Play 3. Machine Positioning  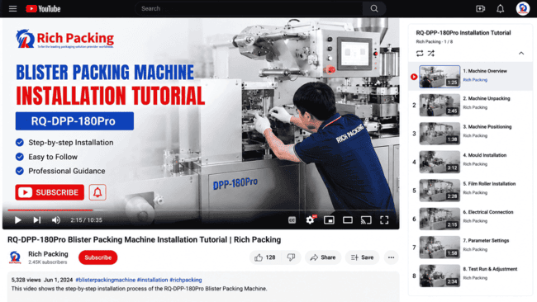tap(470, 134)
